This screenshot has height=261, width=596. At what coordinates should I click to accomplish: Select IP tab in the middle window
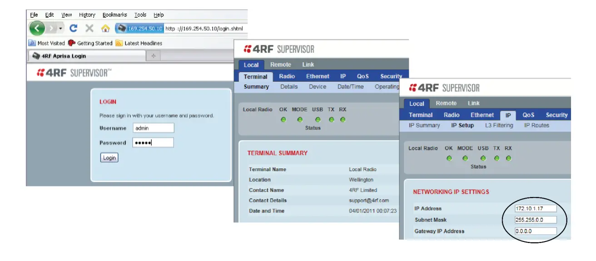pyautogui.click(x=343, y=76)
